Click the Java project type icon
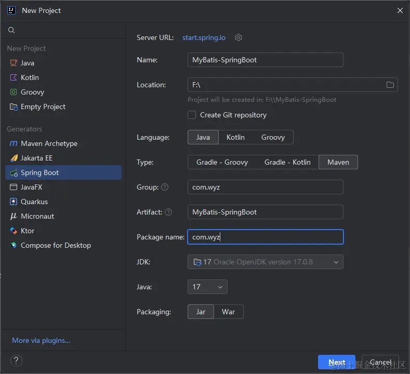Screen dimensions: 410x374 (x=14, y=63)
